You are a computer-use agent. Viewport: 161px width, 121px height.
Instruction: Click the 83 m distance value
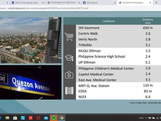(148, 91)
